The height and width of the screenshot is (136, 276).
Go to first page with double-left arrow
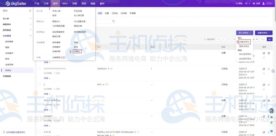[218, 39]
